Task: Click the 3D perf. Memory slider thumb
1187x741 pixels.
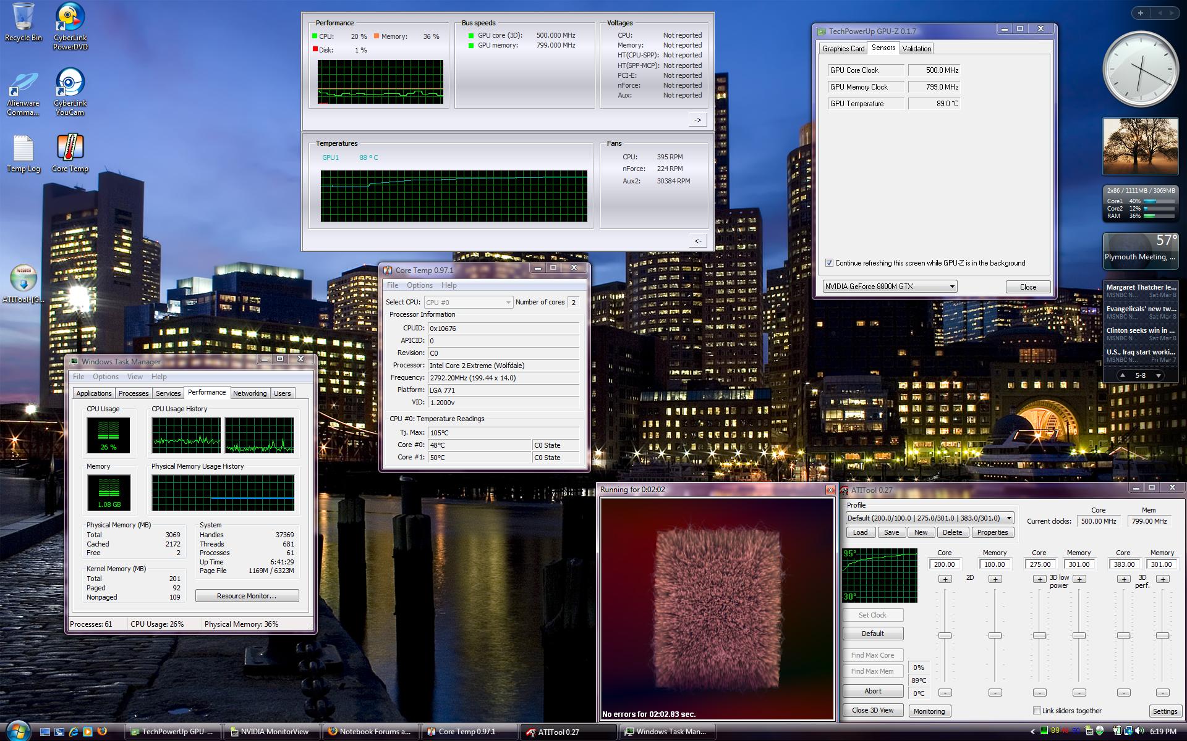Action: point(1162,635)
